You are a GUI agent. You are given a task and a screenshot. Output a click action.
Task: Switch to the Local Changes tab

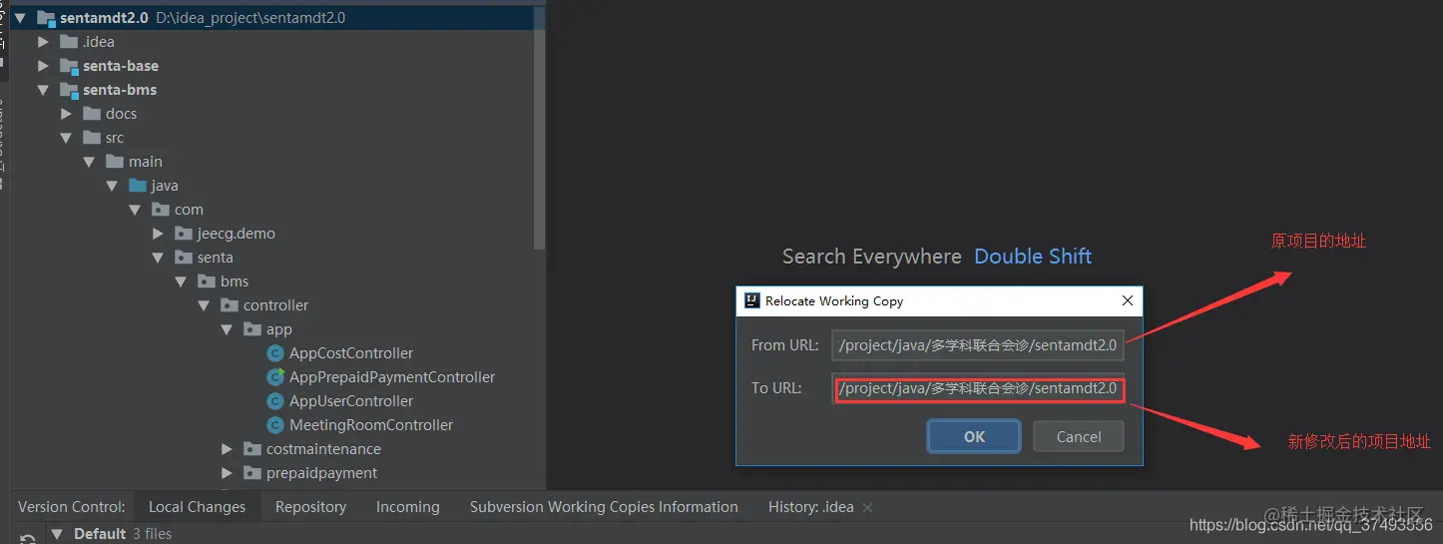(x=197, y=507)
